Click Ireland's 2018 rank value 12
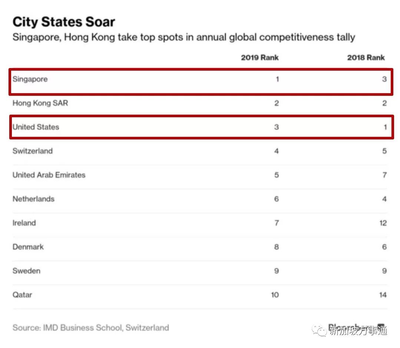Viewport: 400px width, 348px height. (x=383, y=223)
